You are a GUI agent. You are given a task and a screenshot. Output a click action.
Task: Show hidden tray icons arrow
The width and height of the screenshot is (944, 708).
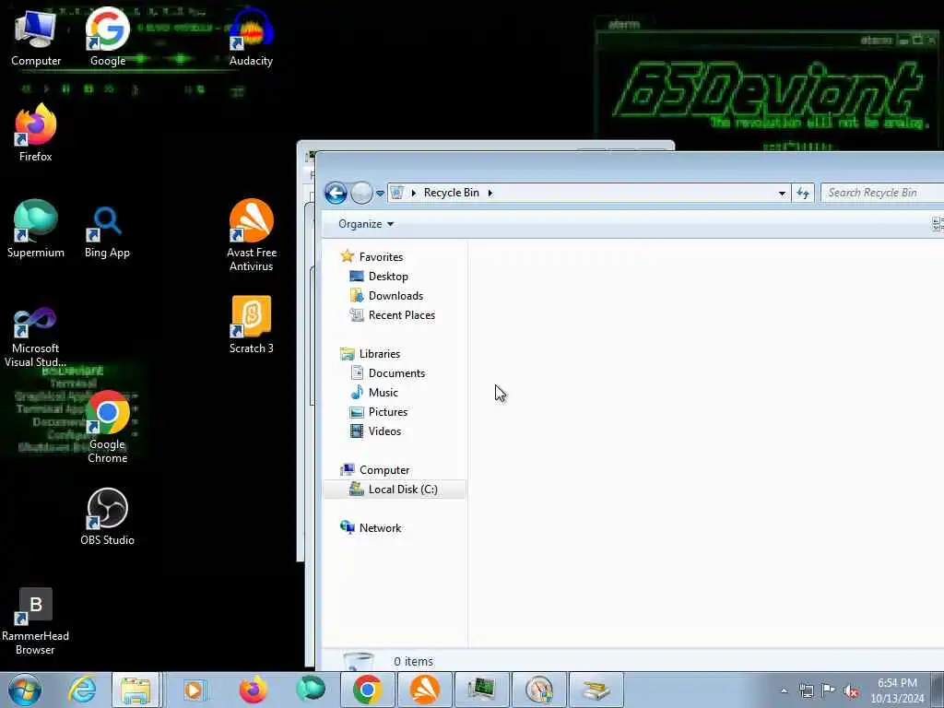click(784, 690)
